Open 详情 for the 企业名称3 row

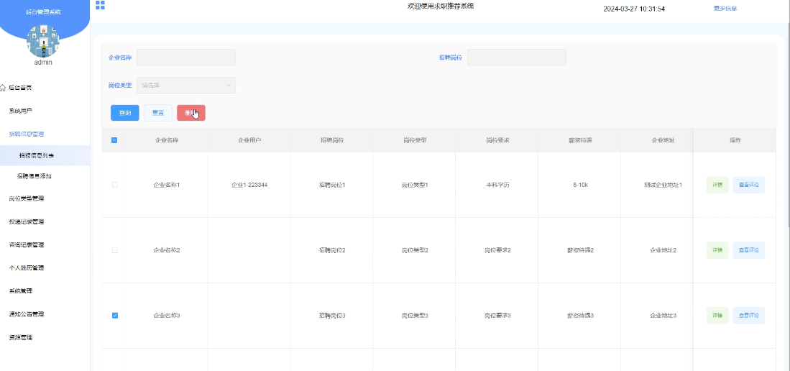click(x=717, y=316)
